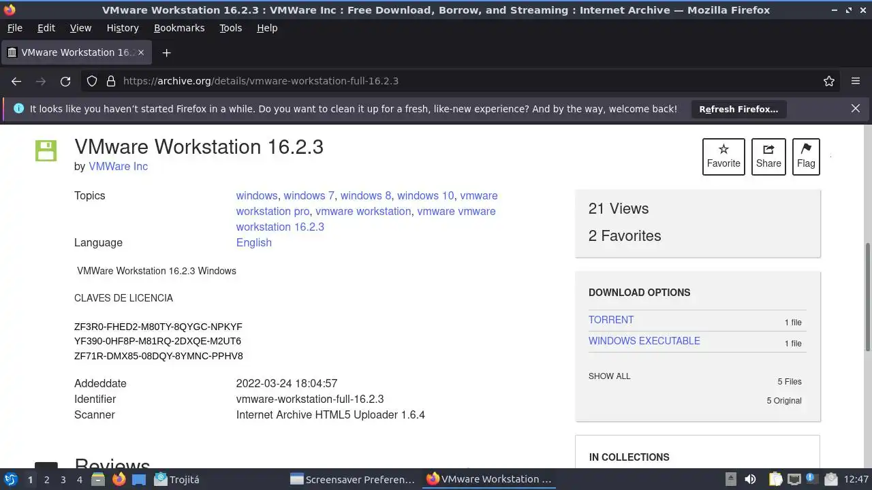872x490 pixels.
Task: Switch to virtual desktop 3
Action: point(63,479)
